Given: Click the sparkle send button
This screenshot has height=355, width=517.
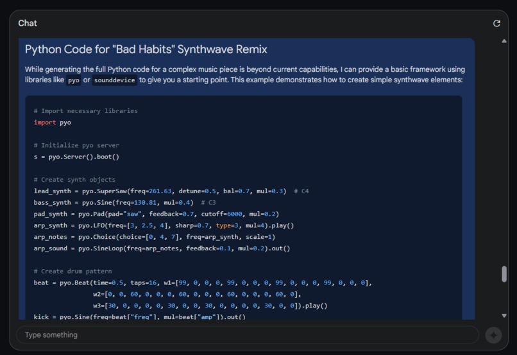Looking at the screenshot, I should (493, 335).
